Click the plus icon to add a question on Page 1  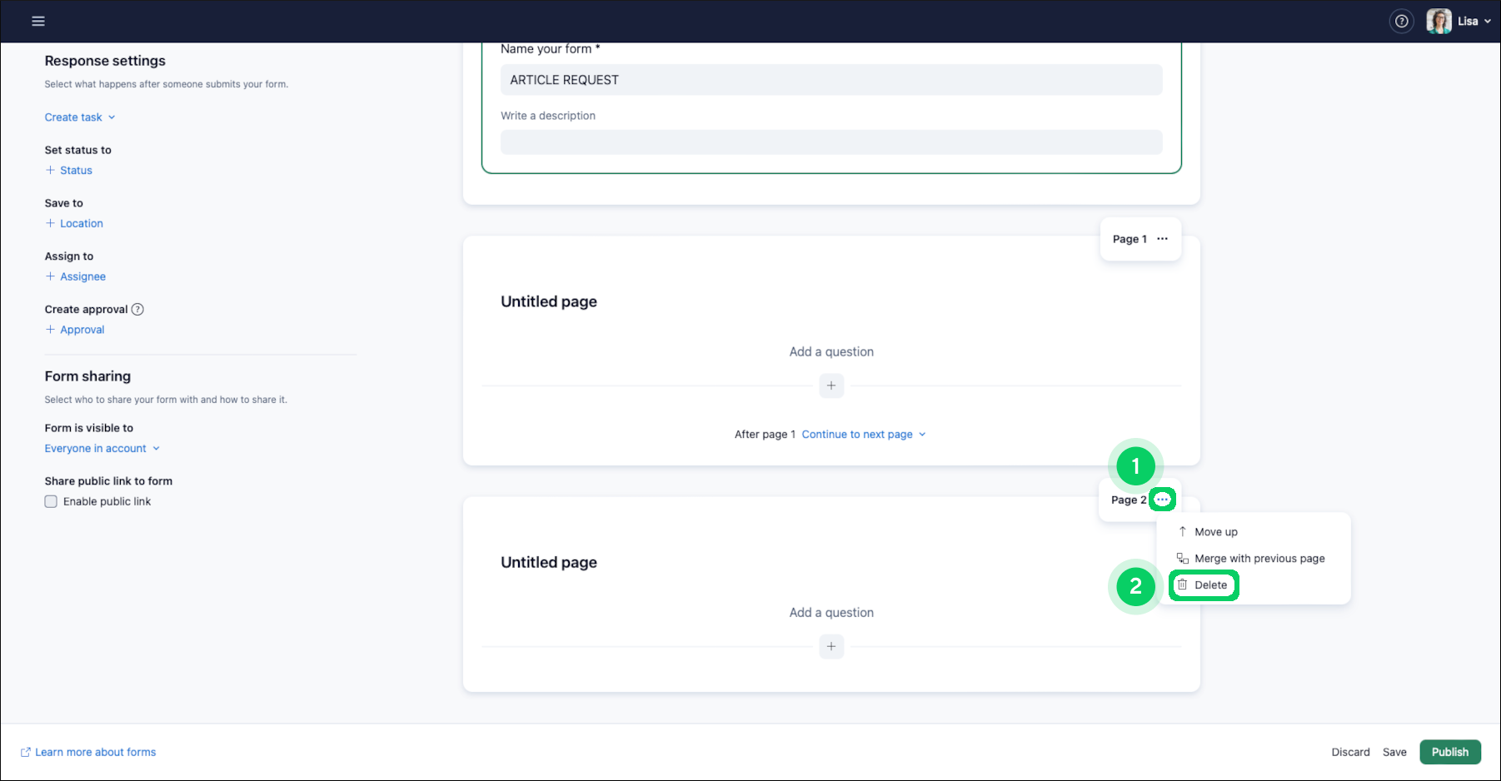tap(830, 386)
